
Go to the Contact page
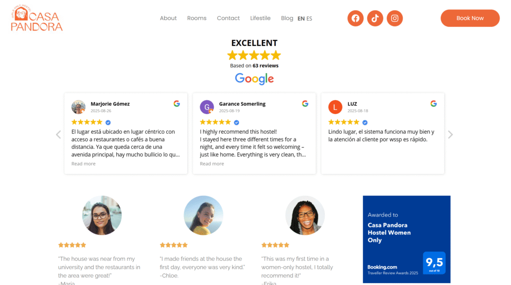pyautogui.click(x=228, y=18)
